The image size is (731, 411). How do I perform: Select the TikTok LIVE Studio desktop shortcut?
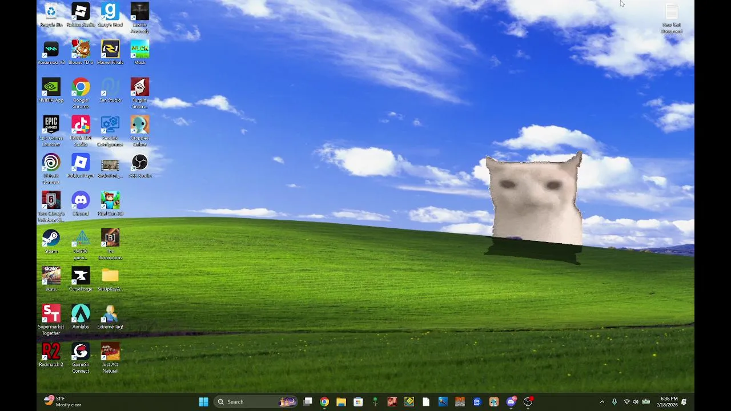tap(81, 132)
